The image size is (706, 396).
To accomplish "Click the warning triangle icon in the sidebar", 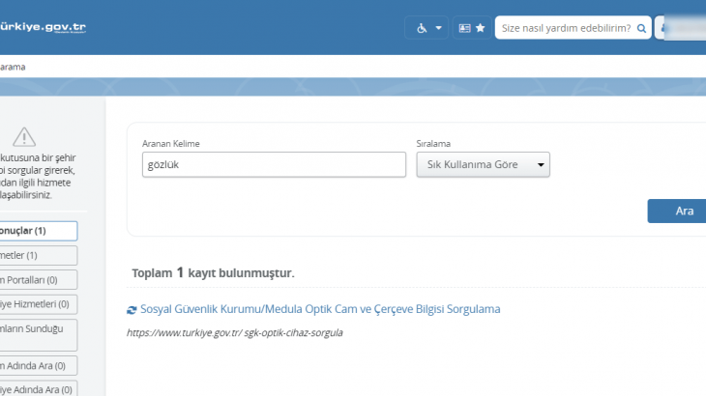I will 24,137.
